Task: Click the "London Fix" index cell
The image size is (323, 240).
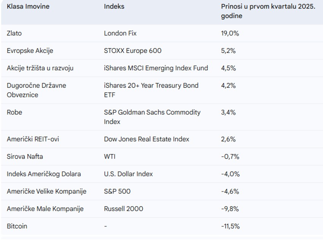Action: 120,33
